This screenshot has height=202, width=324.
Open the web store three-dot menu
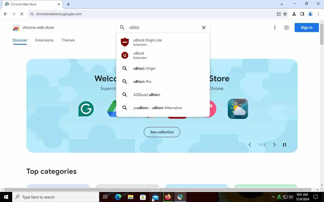[275, 28]
